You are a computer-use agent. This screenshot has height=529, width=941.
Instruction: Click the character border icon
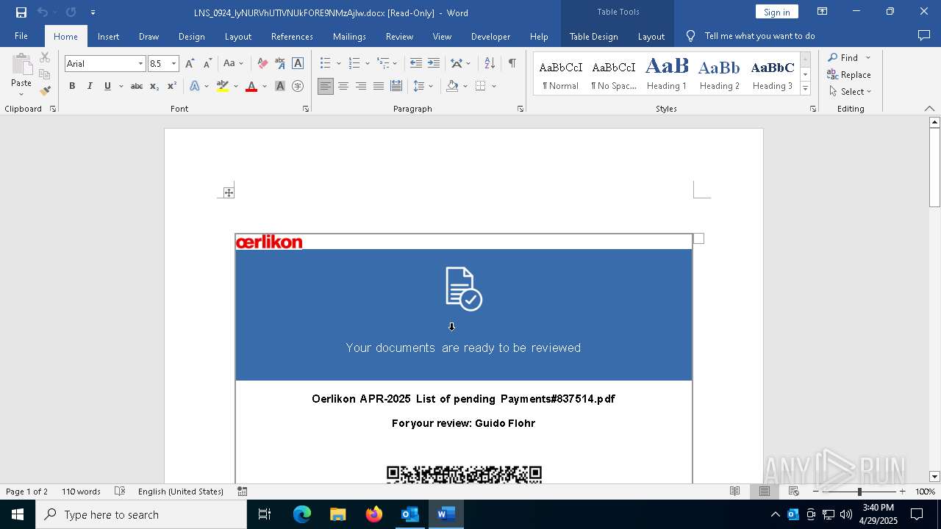pyautogui.click(x=298, y=63)
